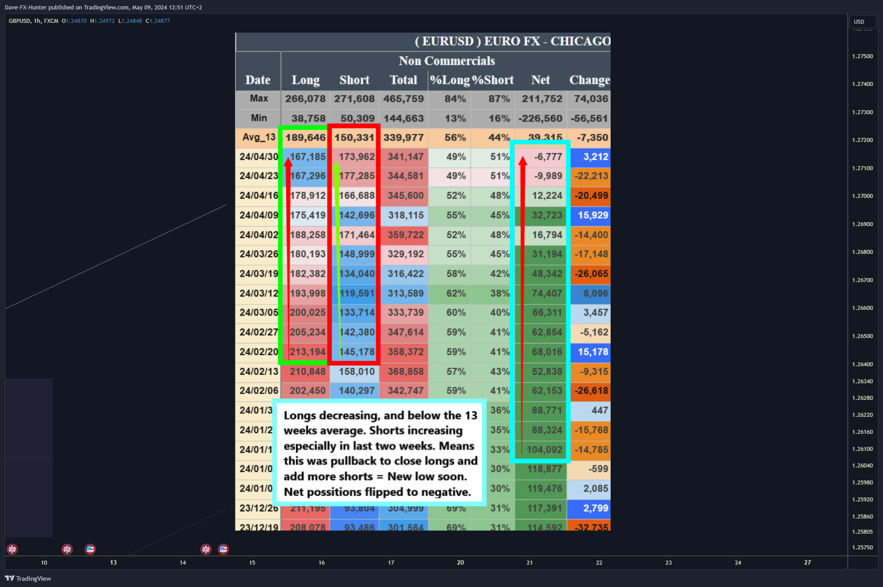Viewport: 883px width, 587px height.
Task: Click the GBPUSD, 1h, FXCM symbol label
Action: point(34,21)
